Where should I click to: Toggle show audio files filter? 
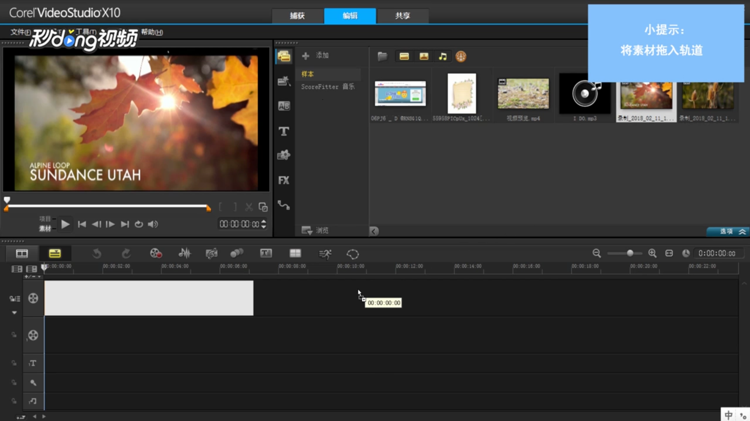pos(443,57)
